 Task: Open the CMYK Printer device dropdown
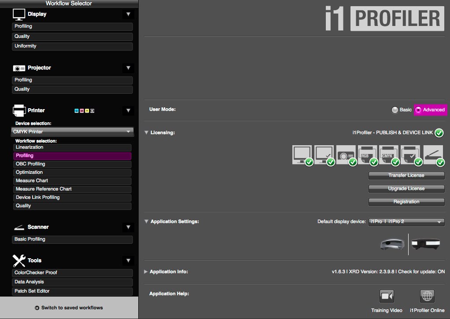point(72,132)
